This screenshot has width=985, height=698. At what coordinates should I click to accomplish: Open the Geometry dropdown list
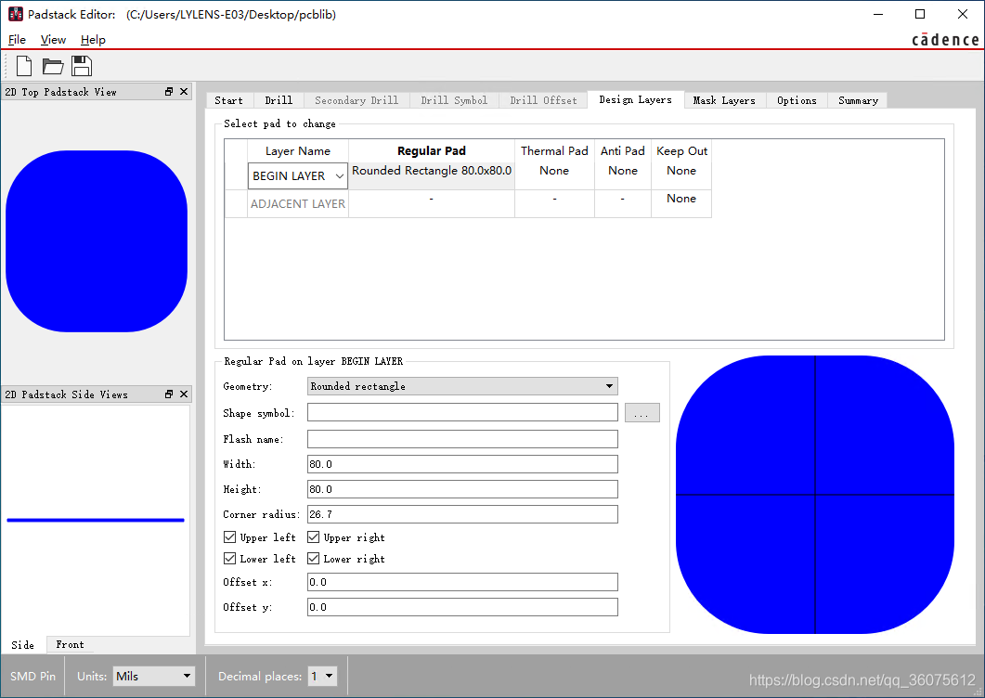pyautogui.click(x=461, y=386)
